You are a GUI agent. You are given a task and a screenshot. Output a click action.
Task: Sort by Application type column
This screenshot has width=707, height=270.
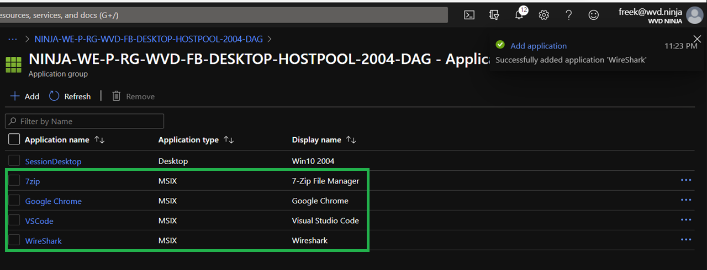tap(196, 140)
